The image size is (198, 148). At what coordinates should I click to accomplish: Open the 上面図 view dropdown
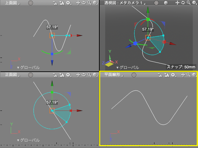pyautogui.click(x=12, y=3)
